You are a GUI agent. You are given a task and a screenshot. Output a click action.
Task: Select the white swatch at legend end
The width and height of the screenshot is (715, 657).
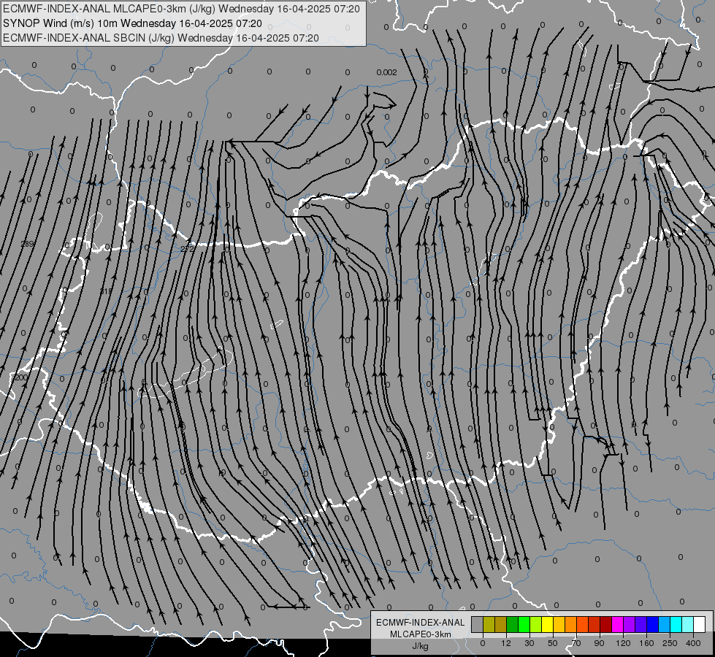(x=699, y=624)
